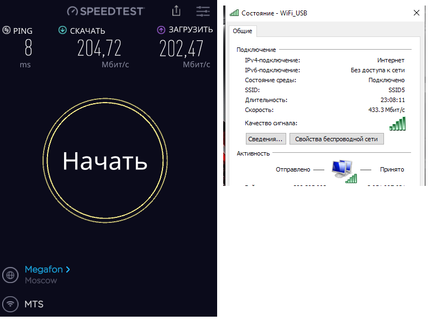Click the Speedtest logo in the header
Image resolution: width=442 pixels, height=331 pixels.
coord(106,11)
